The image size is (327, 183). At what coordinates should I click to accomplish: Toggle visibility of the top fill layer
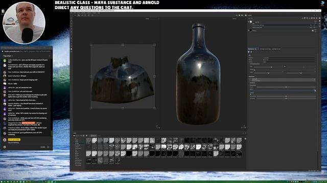click(x=248, y=21)
